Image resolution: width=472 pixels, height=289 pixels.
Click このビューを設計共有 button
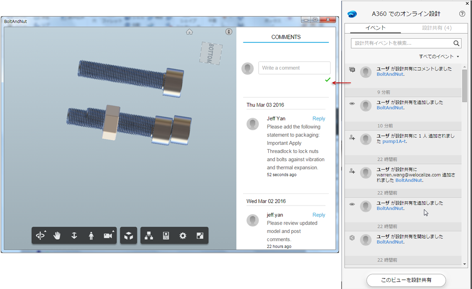[x=406, y=280]
